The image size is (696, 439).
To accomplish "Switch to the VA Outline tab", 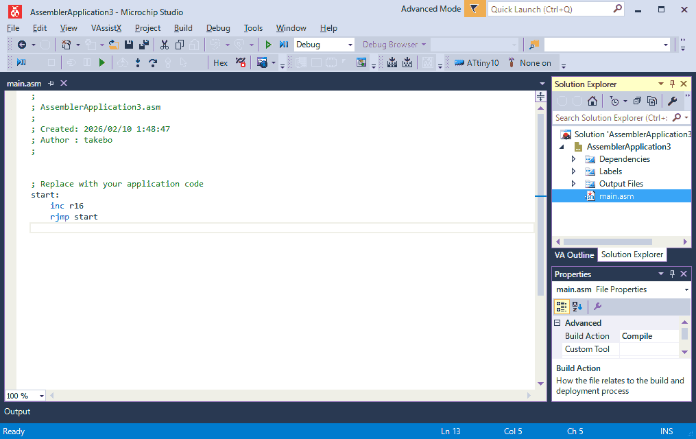I will tap(574, 254).
